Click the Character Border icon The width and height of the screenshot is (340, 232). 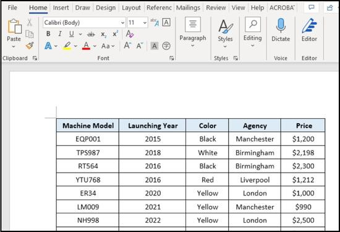coord(166,22)
